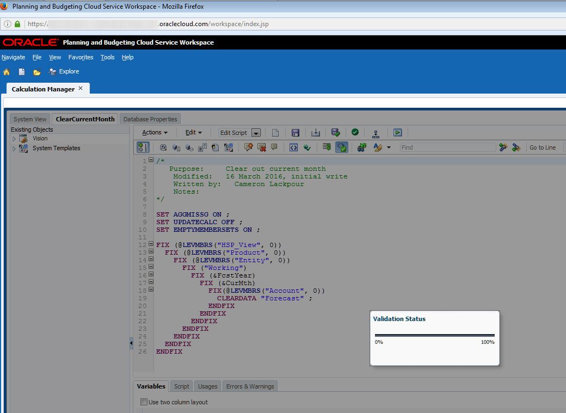Click the Find Previous icon beside Find box
Viewport: 566px width, 413px height.
tap(503, 147)
